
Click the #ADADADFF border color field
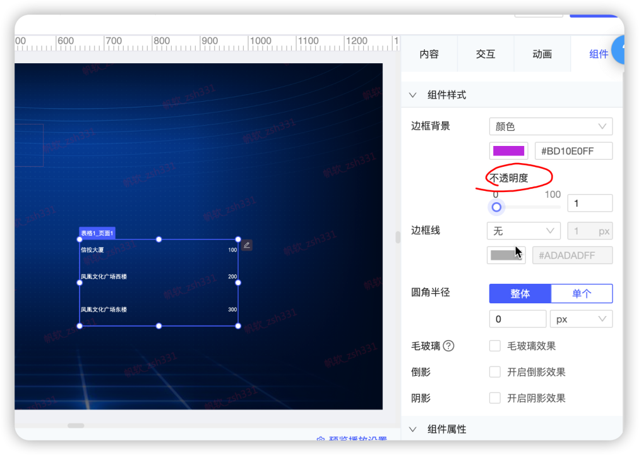coord(572,255)
